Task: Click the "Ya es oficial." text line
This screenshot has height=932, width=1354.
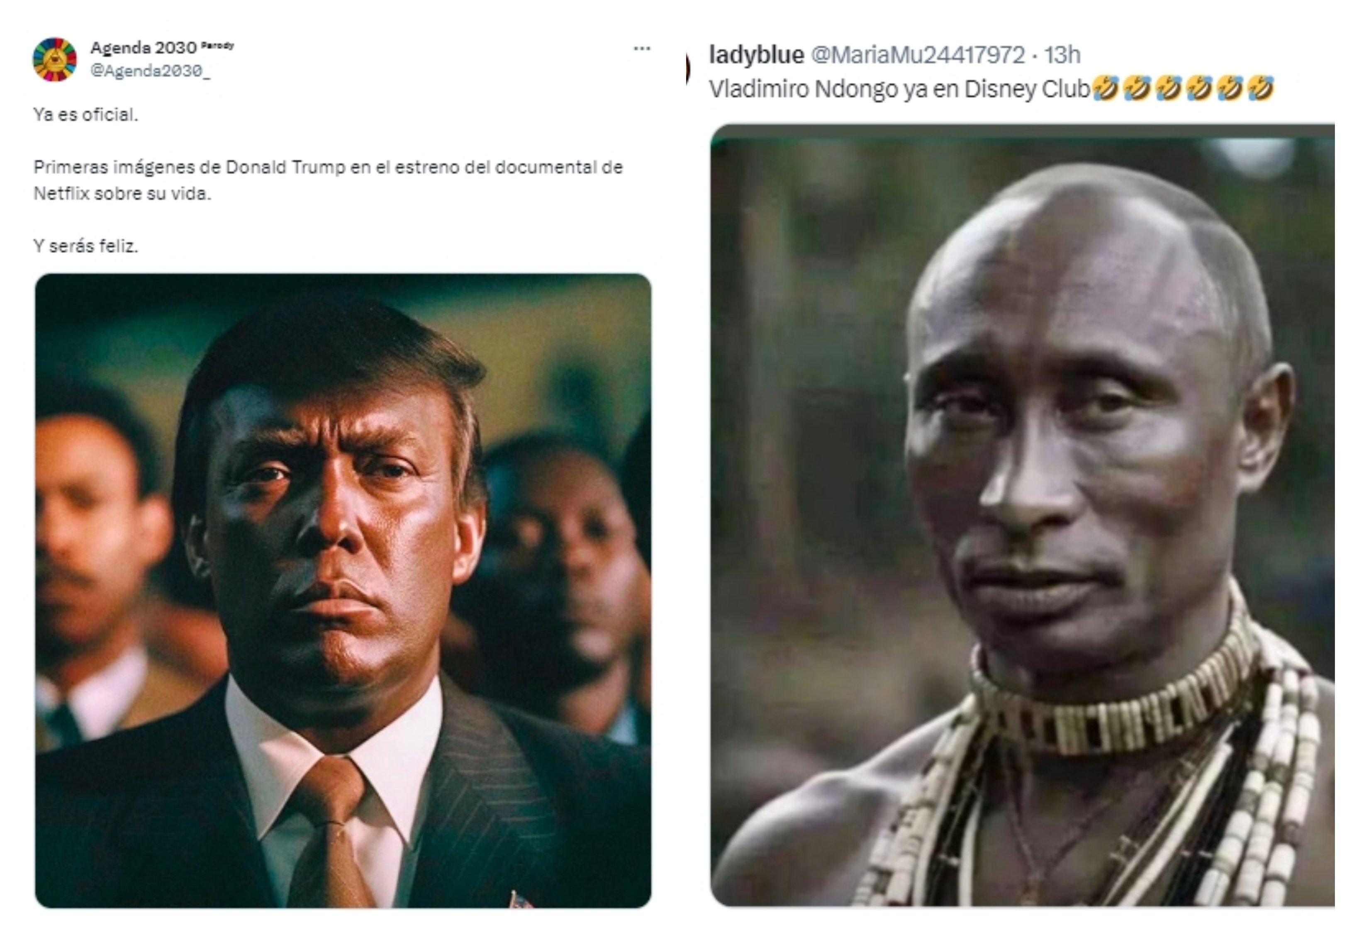Action: (x=86, y=114)
